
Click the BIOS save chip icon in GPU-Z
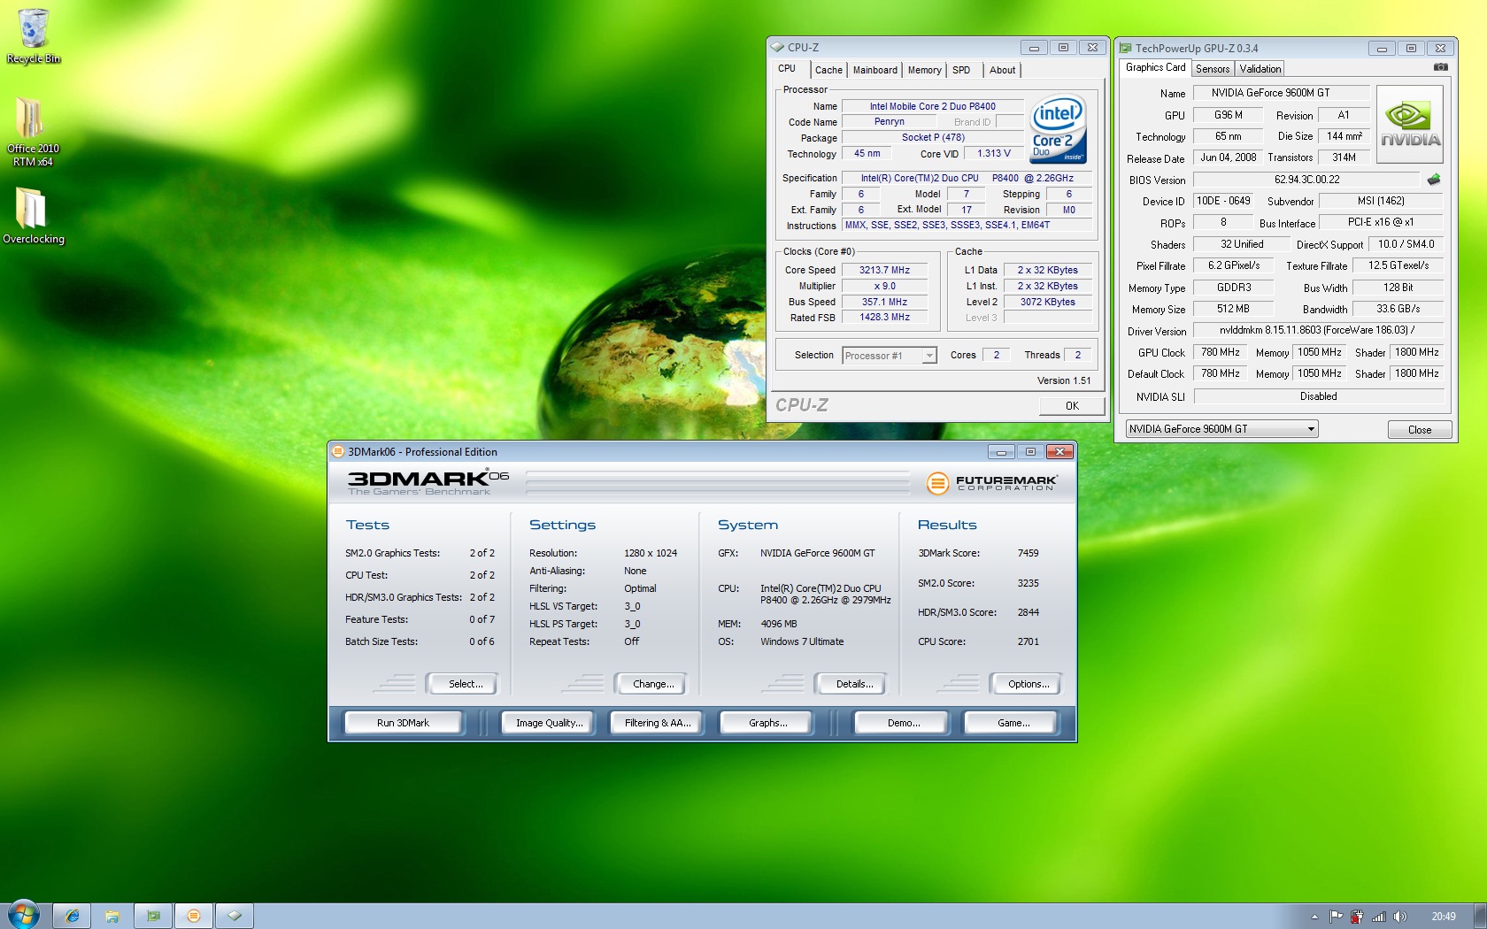(x=1434, y=179)
